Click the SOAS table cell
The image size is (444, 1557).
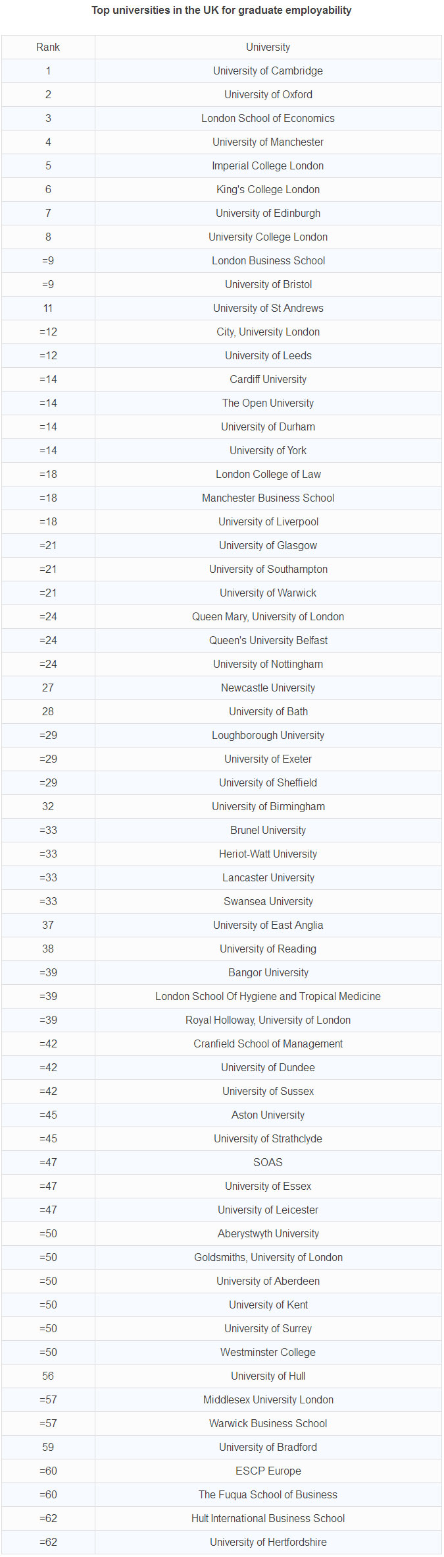tap(268, 1163)
